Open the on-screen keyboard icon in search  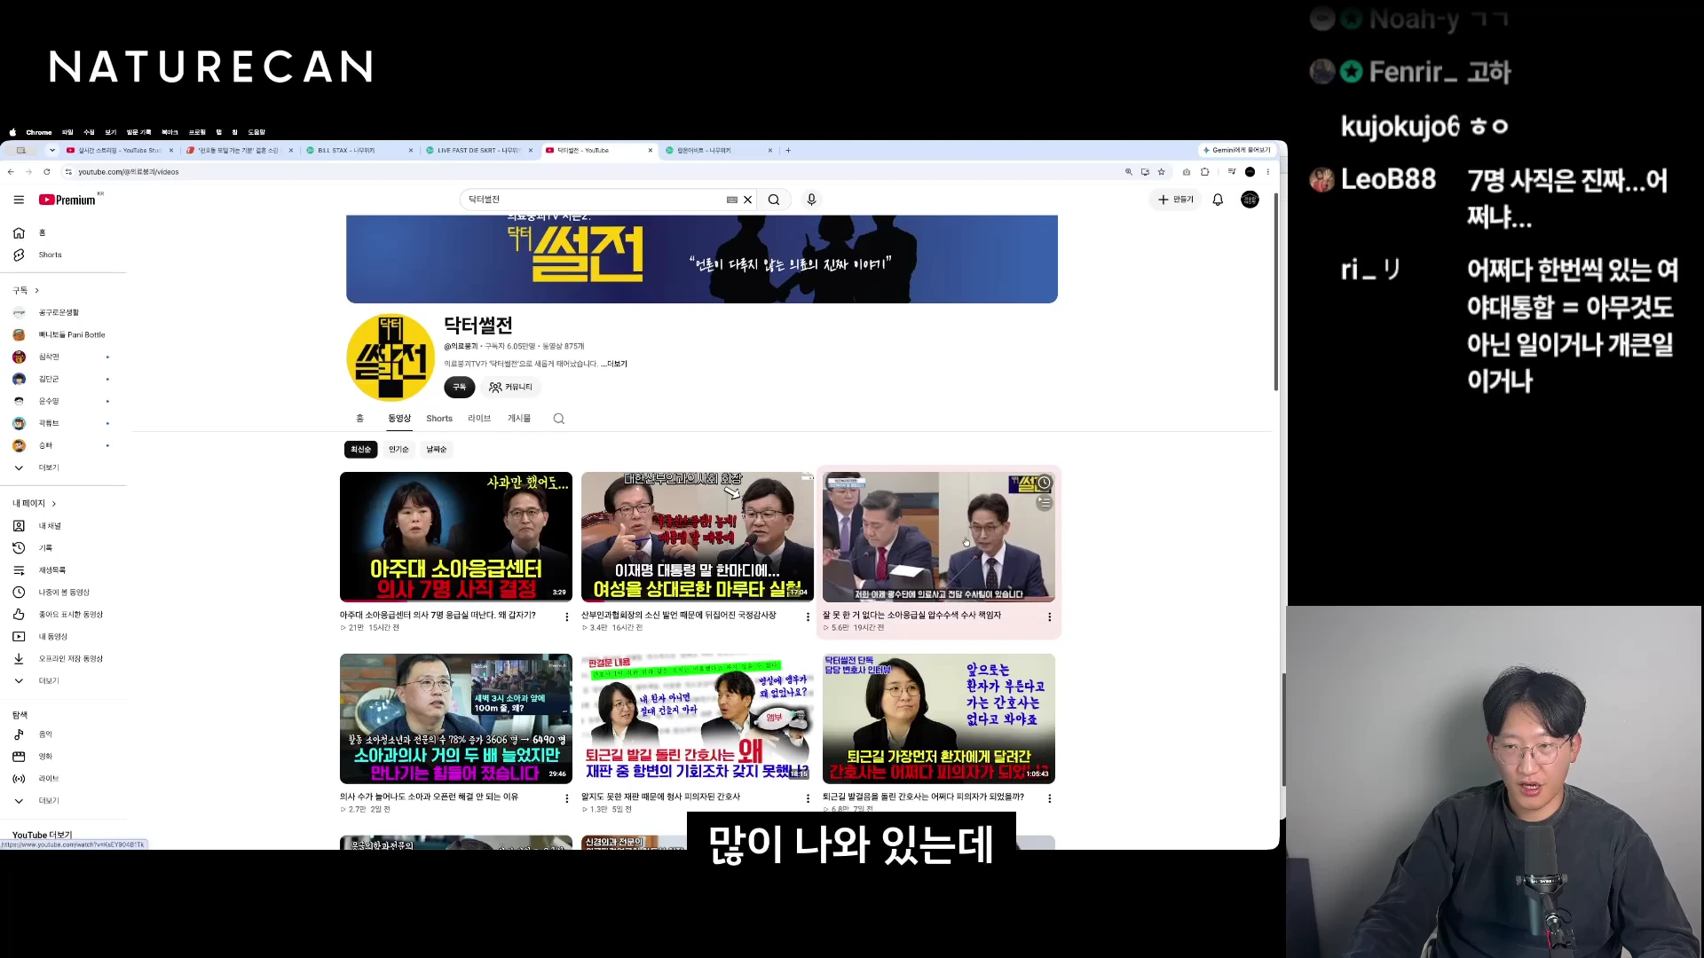click(x=732, y=200)
